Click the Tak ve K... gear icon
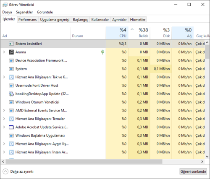 (x=11, y=77)
